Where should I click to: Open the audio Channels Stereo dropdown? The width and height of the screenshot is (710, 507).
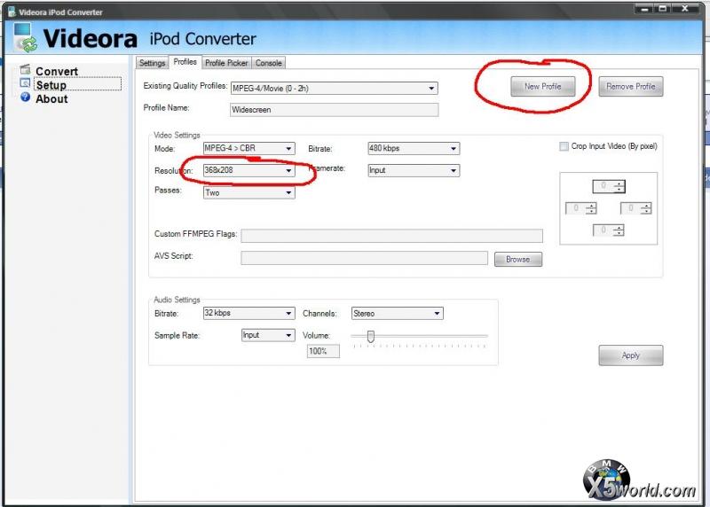click(x=398, y=314)
